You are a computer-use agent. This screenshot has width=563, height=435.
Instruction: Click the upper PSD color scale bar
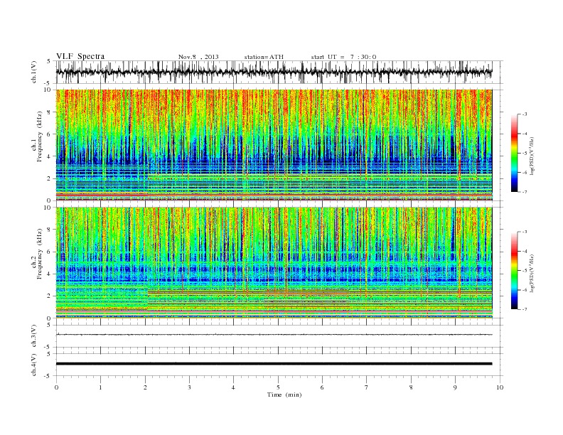pos(514,153)
